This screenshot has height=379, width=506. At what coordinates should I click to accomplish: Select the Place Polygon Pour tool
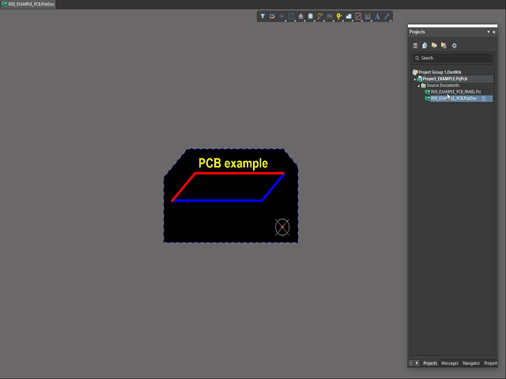[x=349, y=17]
